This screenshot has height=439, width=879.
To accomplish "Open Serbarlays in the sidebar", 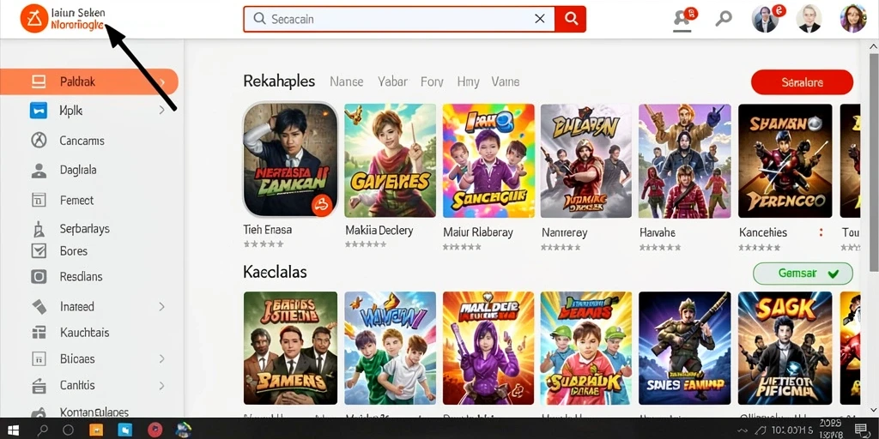I will [x=85, y=229].
